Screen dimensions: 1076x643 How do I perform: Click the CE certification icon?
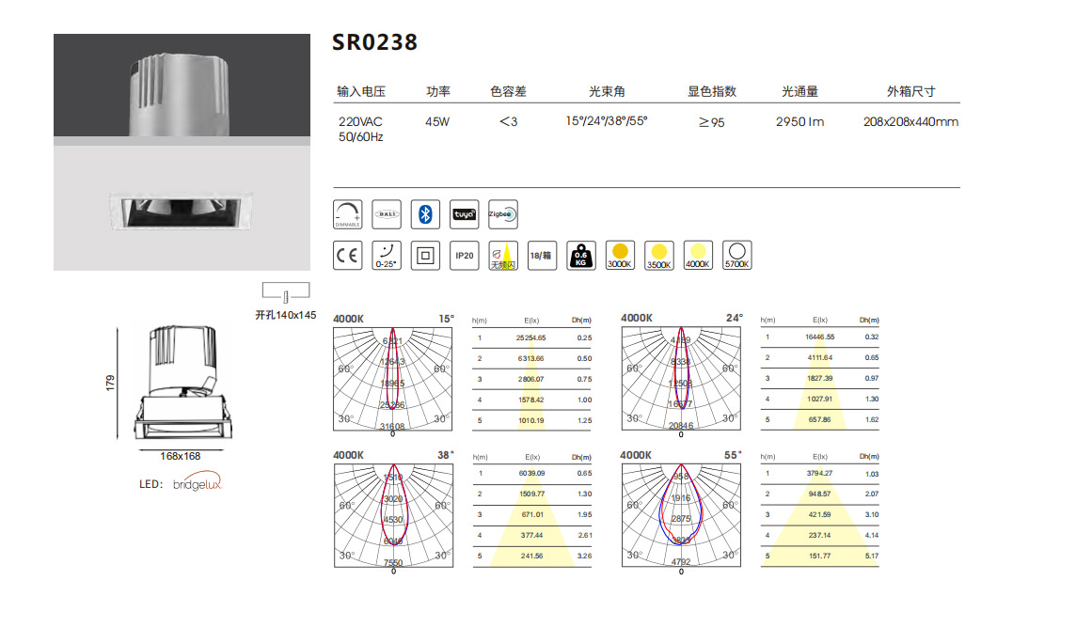pos(348,255)
